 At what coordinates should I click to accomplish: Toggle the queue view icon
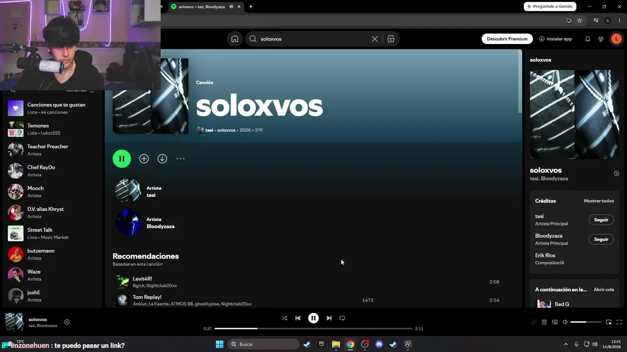click(544, 322)
